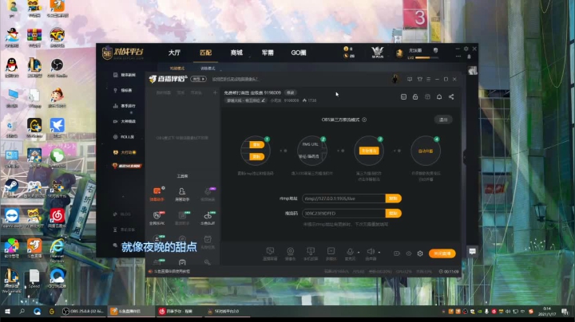Open taskbar search magnifier
Screen dimensions: 575x322
[22, 312]
